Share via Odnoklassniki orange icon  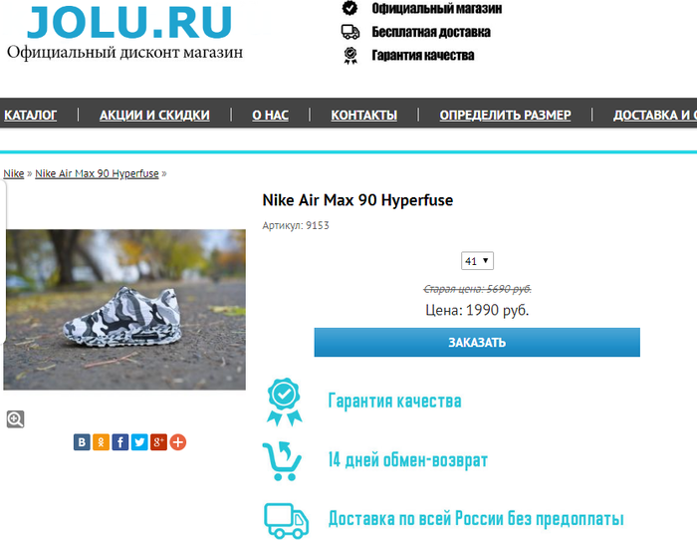pos(101,442)
